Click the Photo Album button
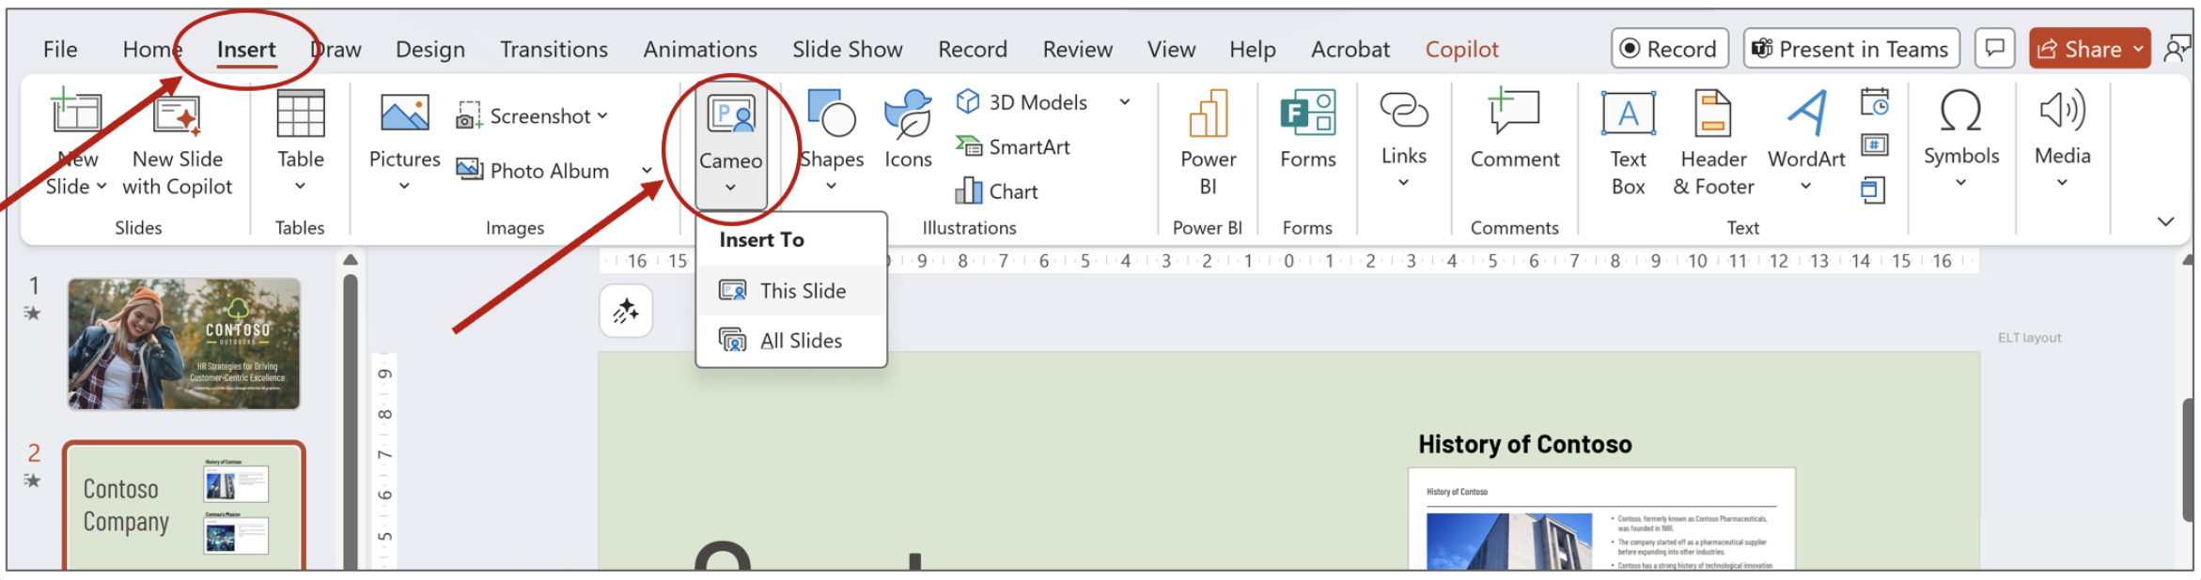The image size is (2201, 580). pos(533,171)
